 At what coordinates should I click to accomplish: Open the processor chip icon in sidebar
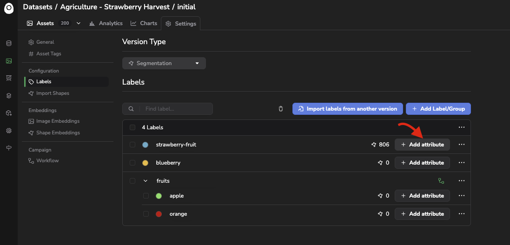tap(9, 131)
